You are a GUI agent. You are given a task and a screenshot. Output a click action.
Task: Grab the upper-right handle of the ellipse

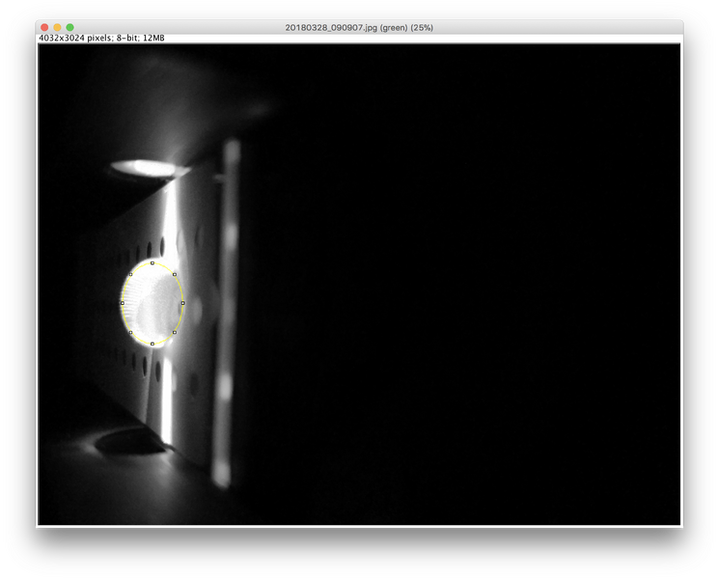point(174,274)
